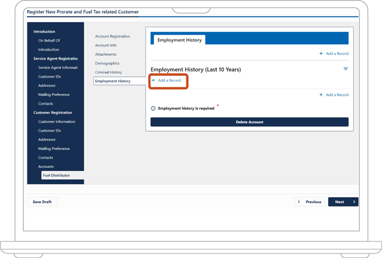Open Contacts under Service Agent Registration
The width and height of the screenshot is (382, 258).
tap(45, 103)
